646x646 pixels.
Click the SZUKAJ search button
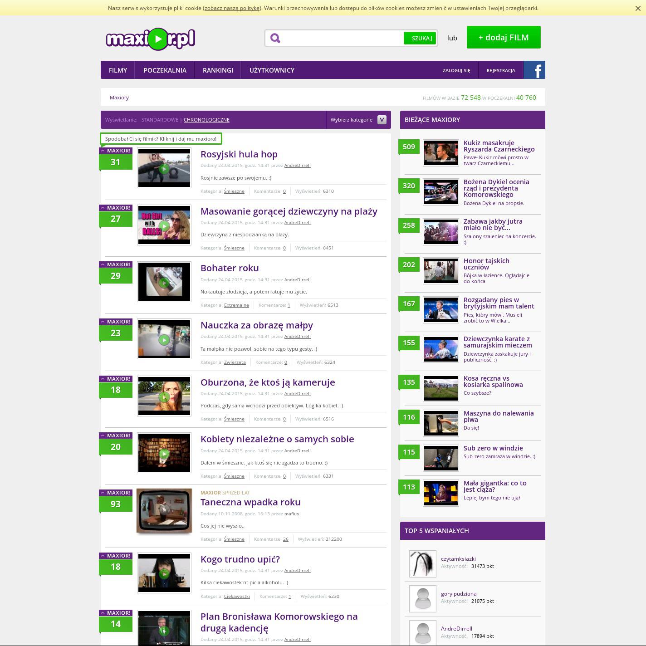coord(421,38)
